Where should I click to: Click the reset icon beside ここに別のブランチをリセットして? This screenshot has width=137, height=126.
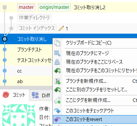click(57, 90)
